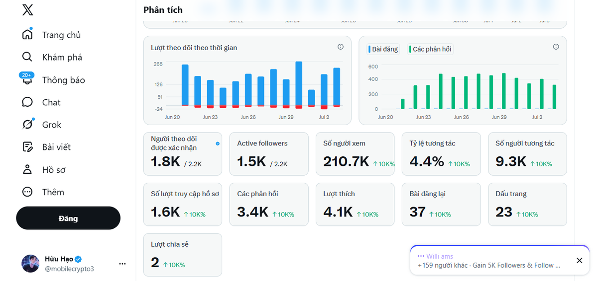
Task: Go to Trang chủ menu item
Action: pos(61,35)
